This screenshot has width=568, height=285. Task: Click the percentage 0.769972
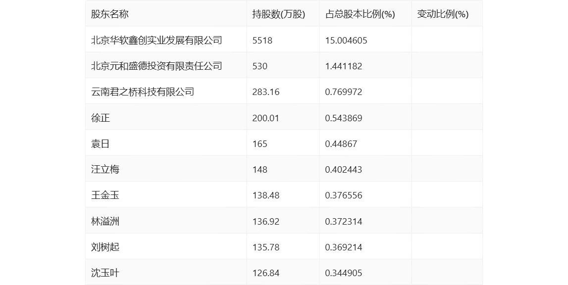point(343,92)
